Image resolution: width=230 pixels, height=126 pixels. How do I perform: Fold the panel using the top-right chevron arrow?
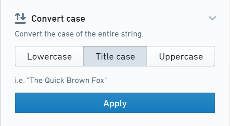tap(212, 18)
